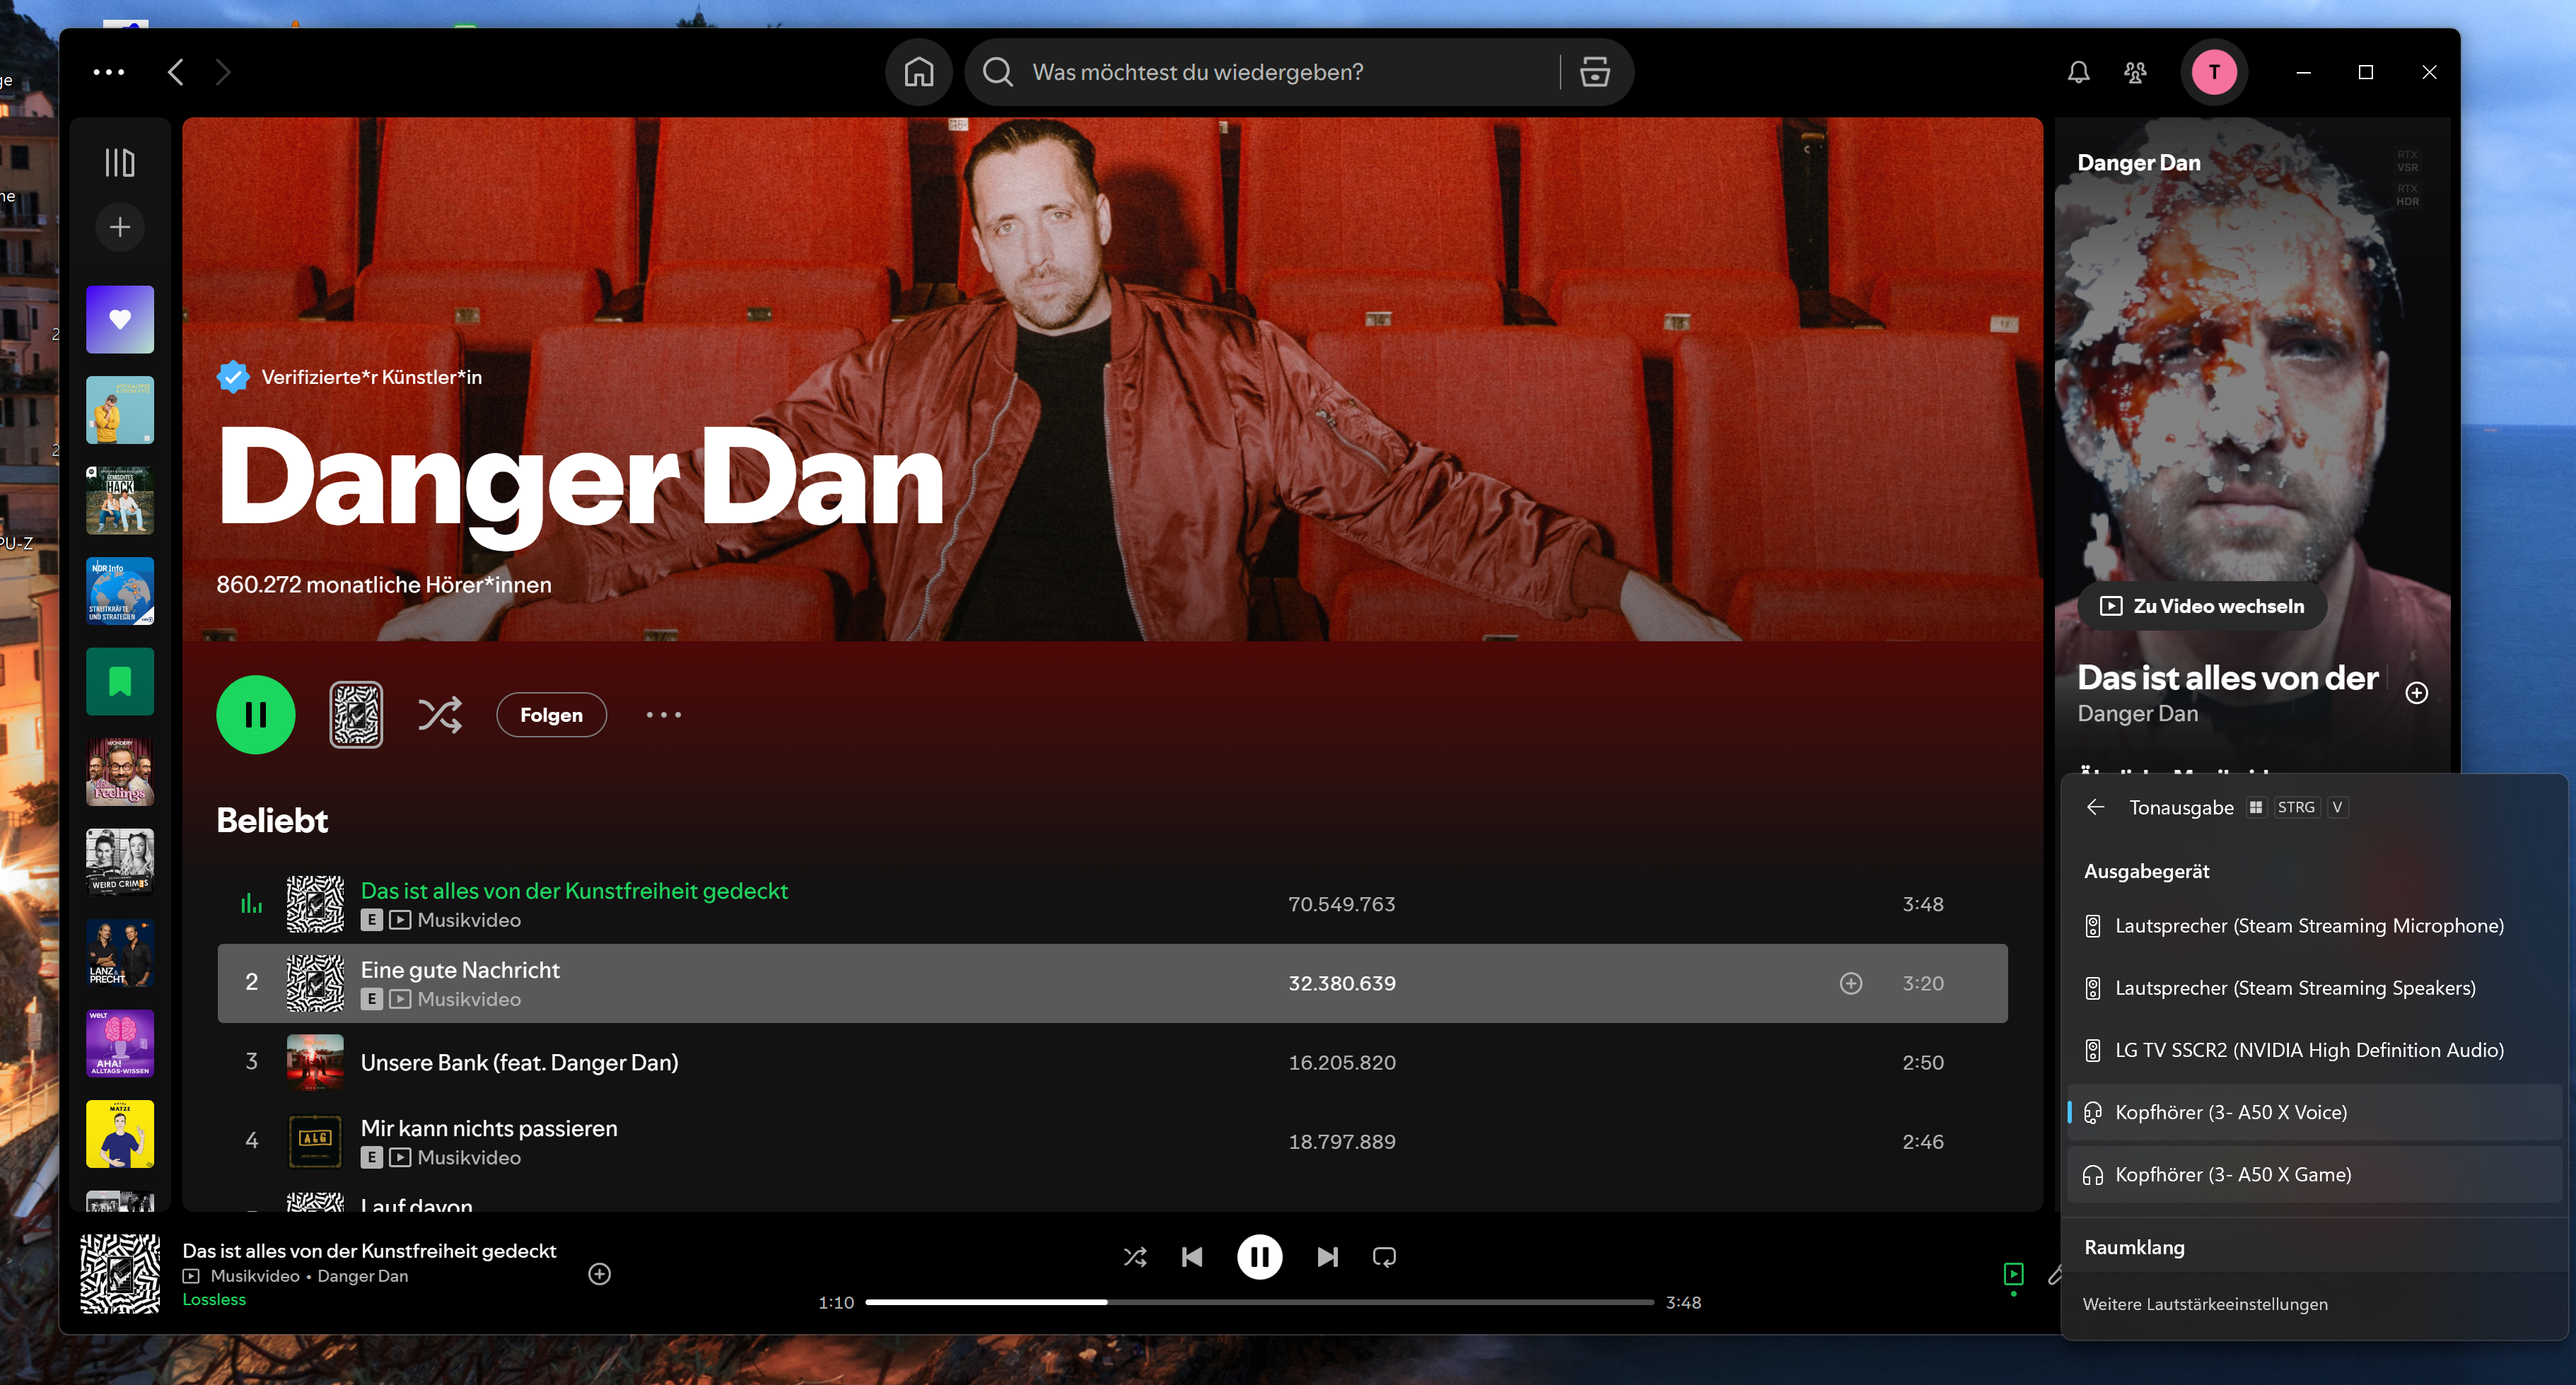Open the Browse icon beside search

pos(1594,72)
